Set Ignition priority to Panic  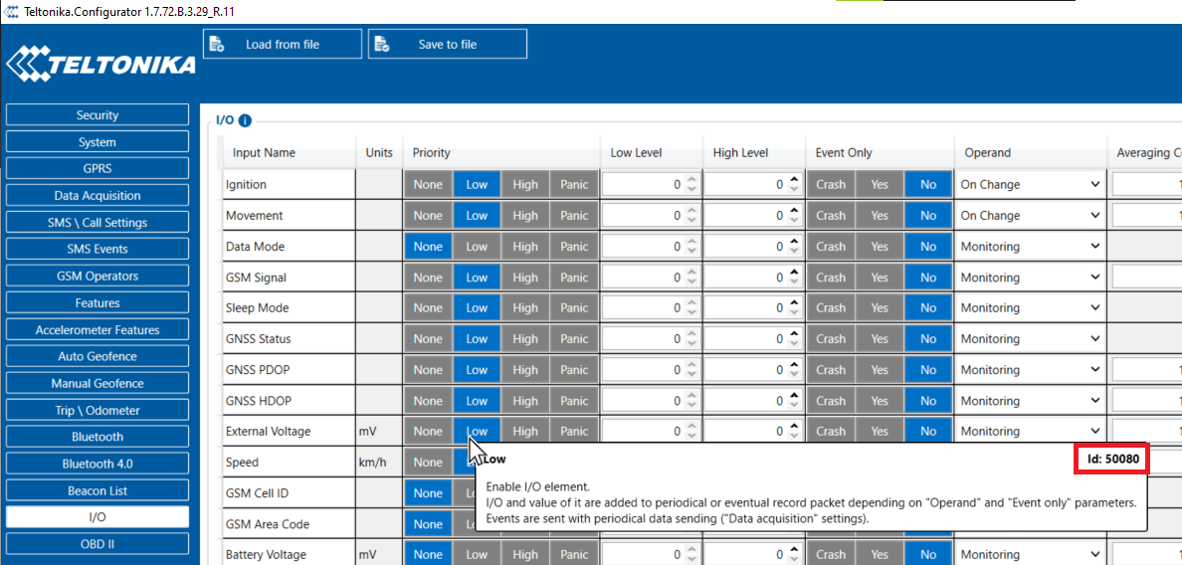pos(574,185)
